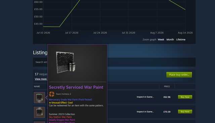Open the View more buy orders link

point(41,79)
